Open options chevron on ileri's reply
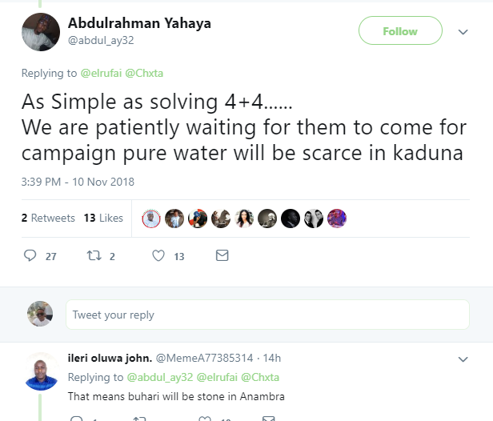Viewport: 493px width, 421px height. 463,359
